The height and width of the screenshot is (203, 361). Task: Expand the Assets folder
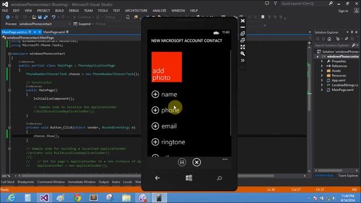click(x=322, y=70)
